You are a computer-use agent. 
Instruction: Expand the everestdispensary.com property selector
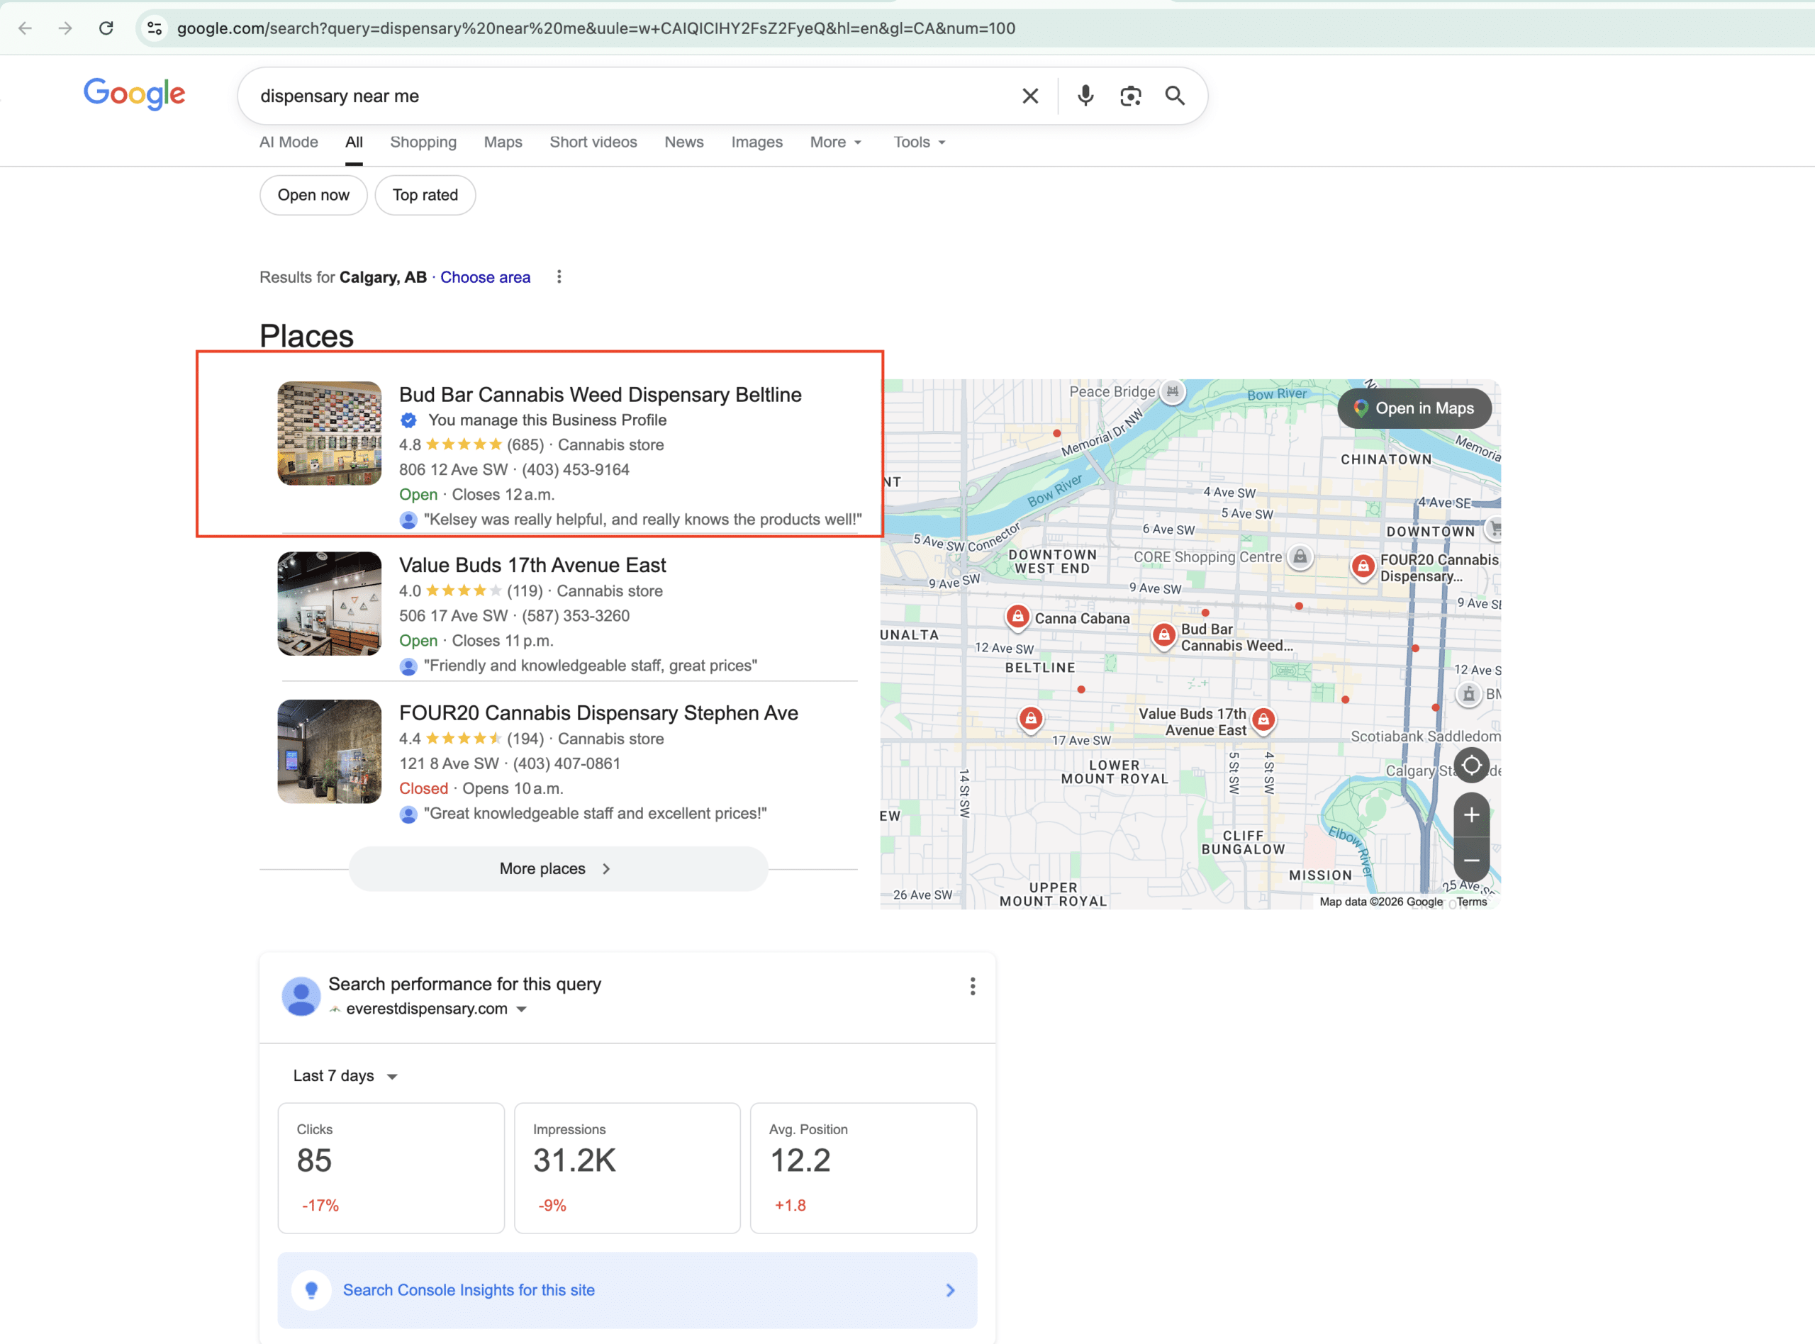click(522, 1009)
